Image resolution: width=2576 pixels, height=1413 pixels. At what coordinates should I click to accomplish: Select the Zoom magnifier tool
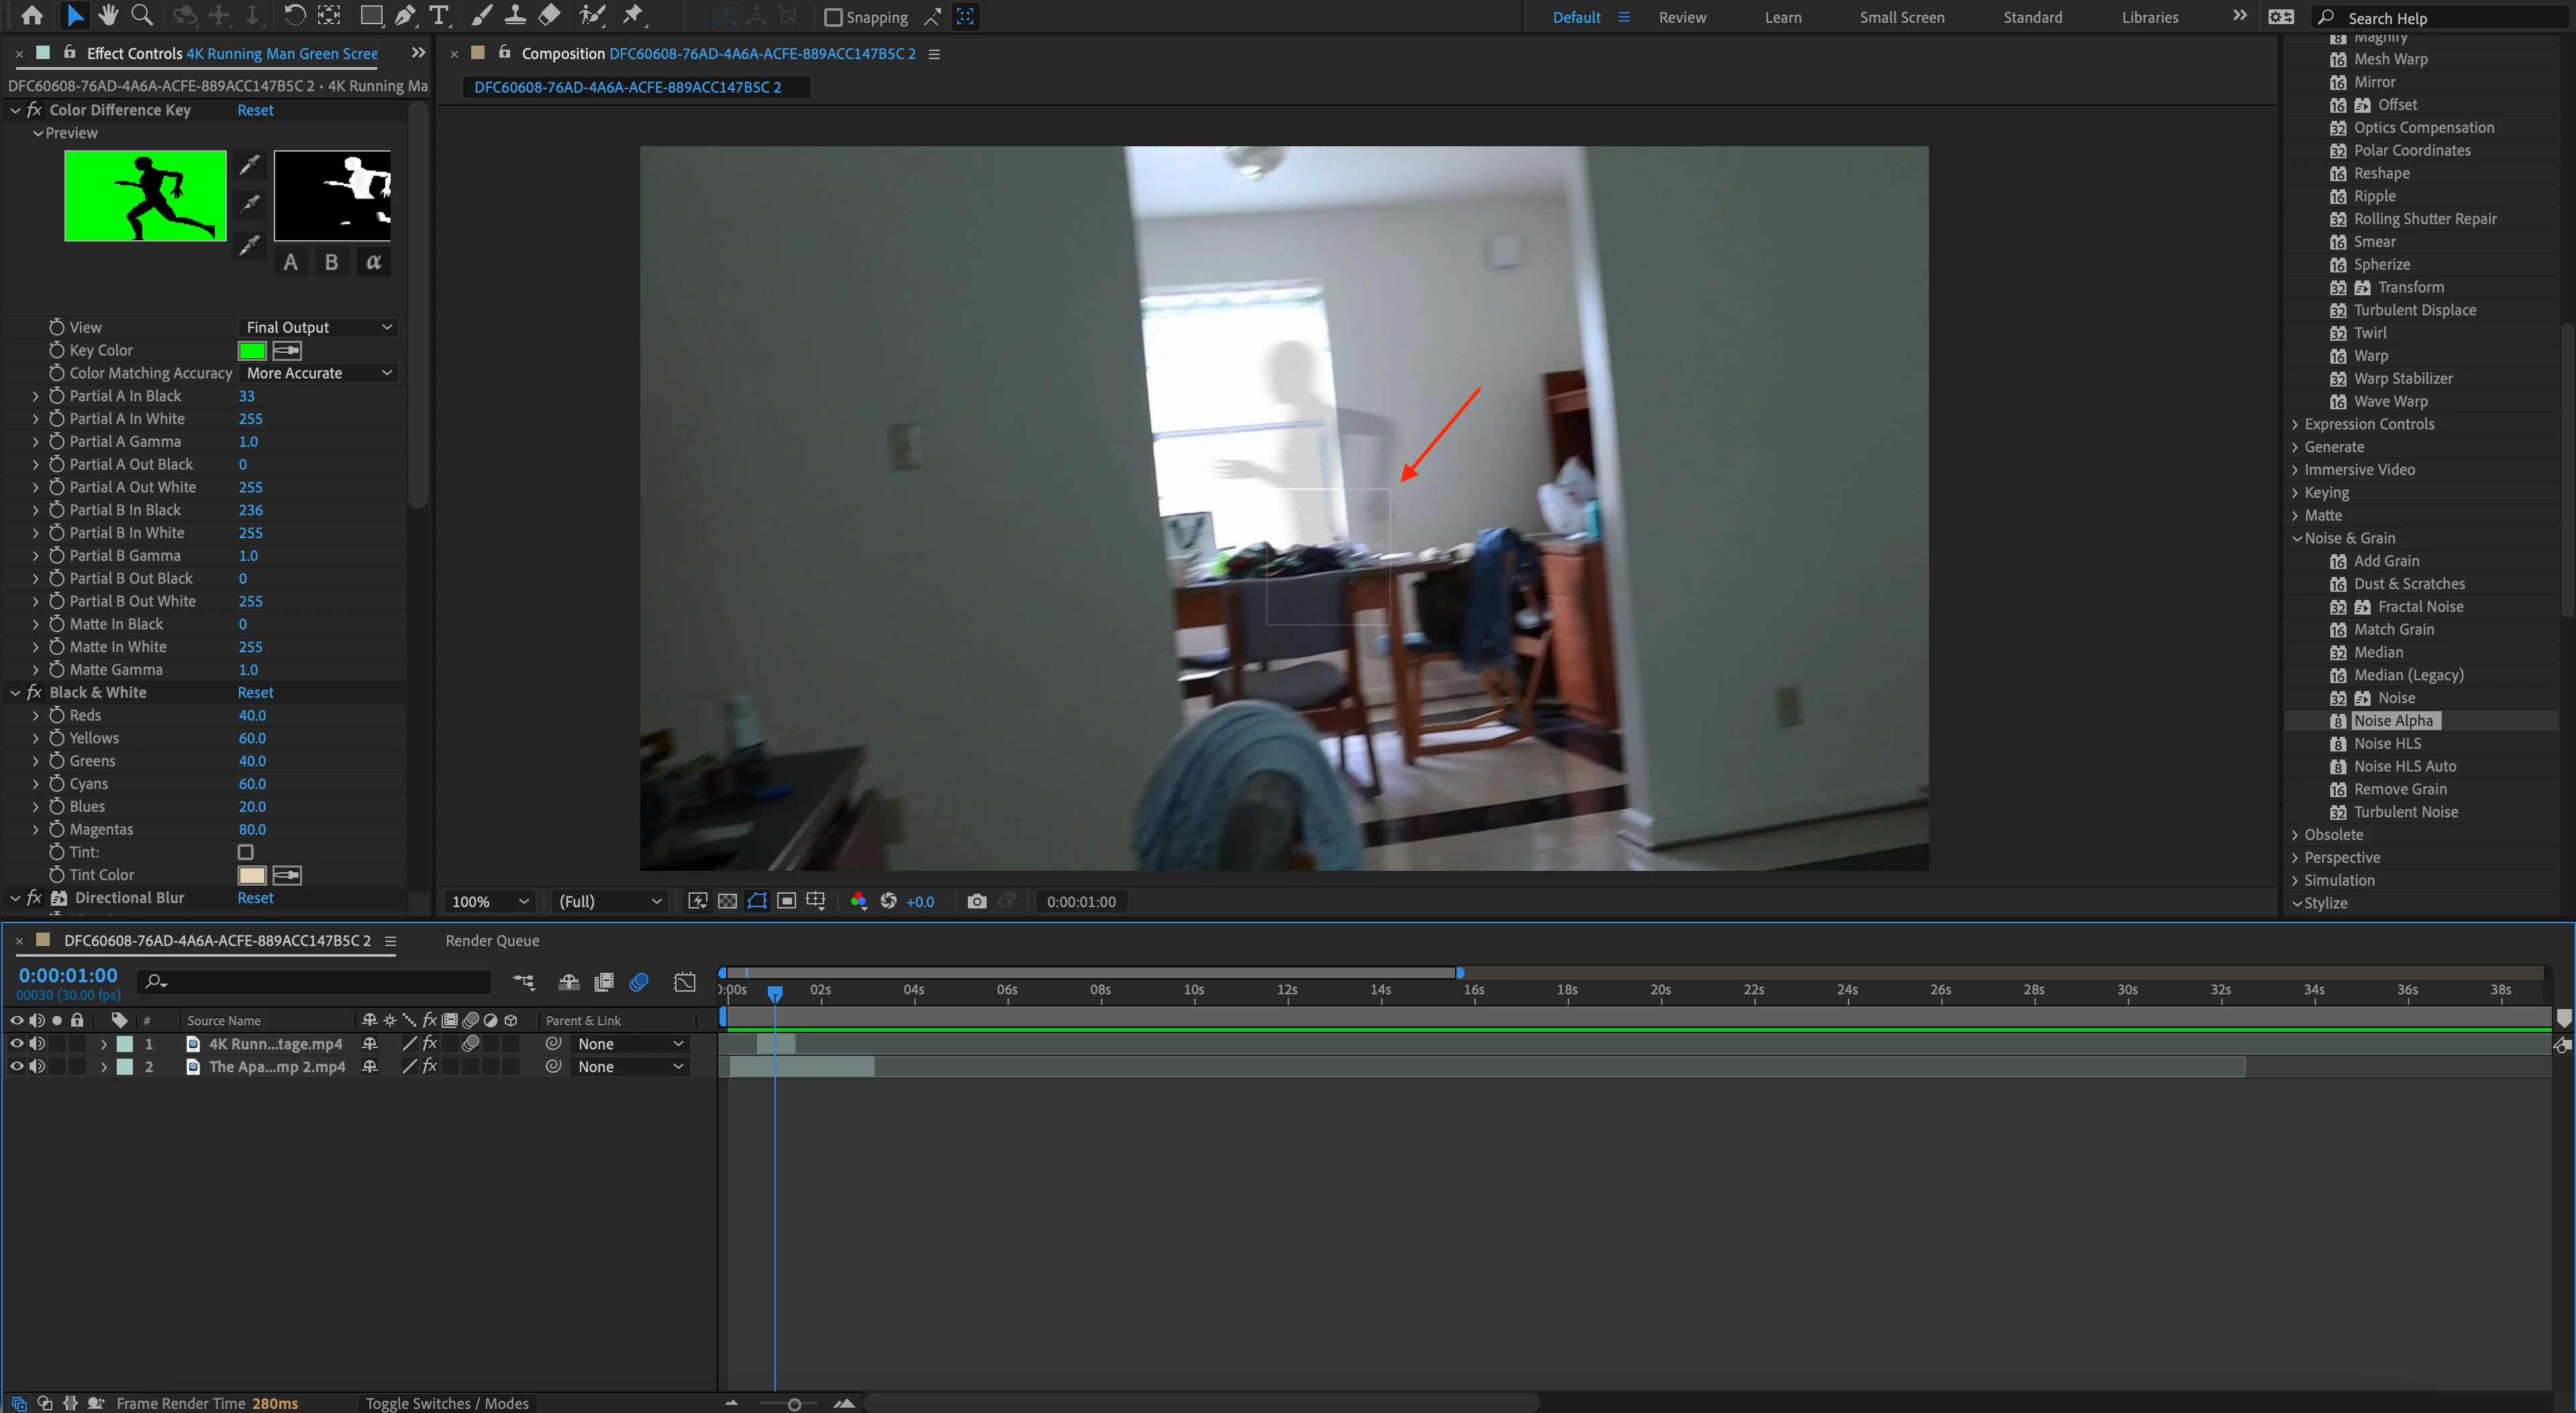tap(142, 15)
